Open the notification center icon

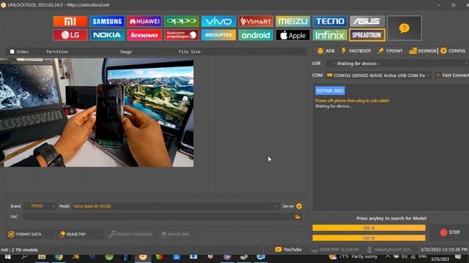(x=458, y=257)
